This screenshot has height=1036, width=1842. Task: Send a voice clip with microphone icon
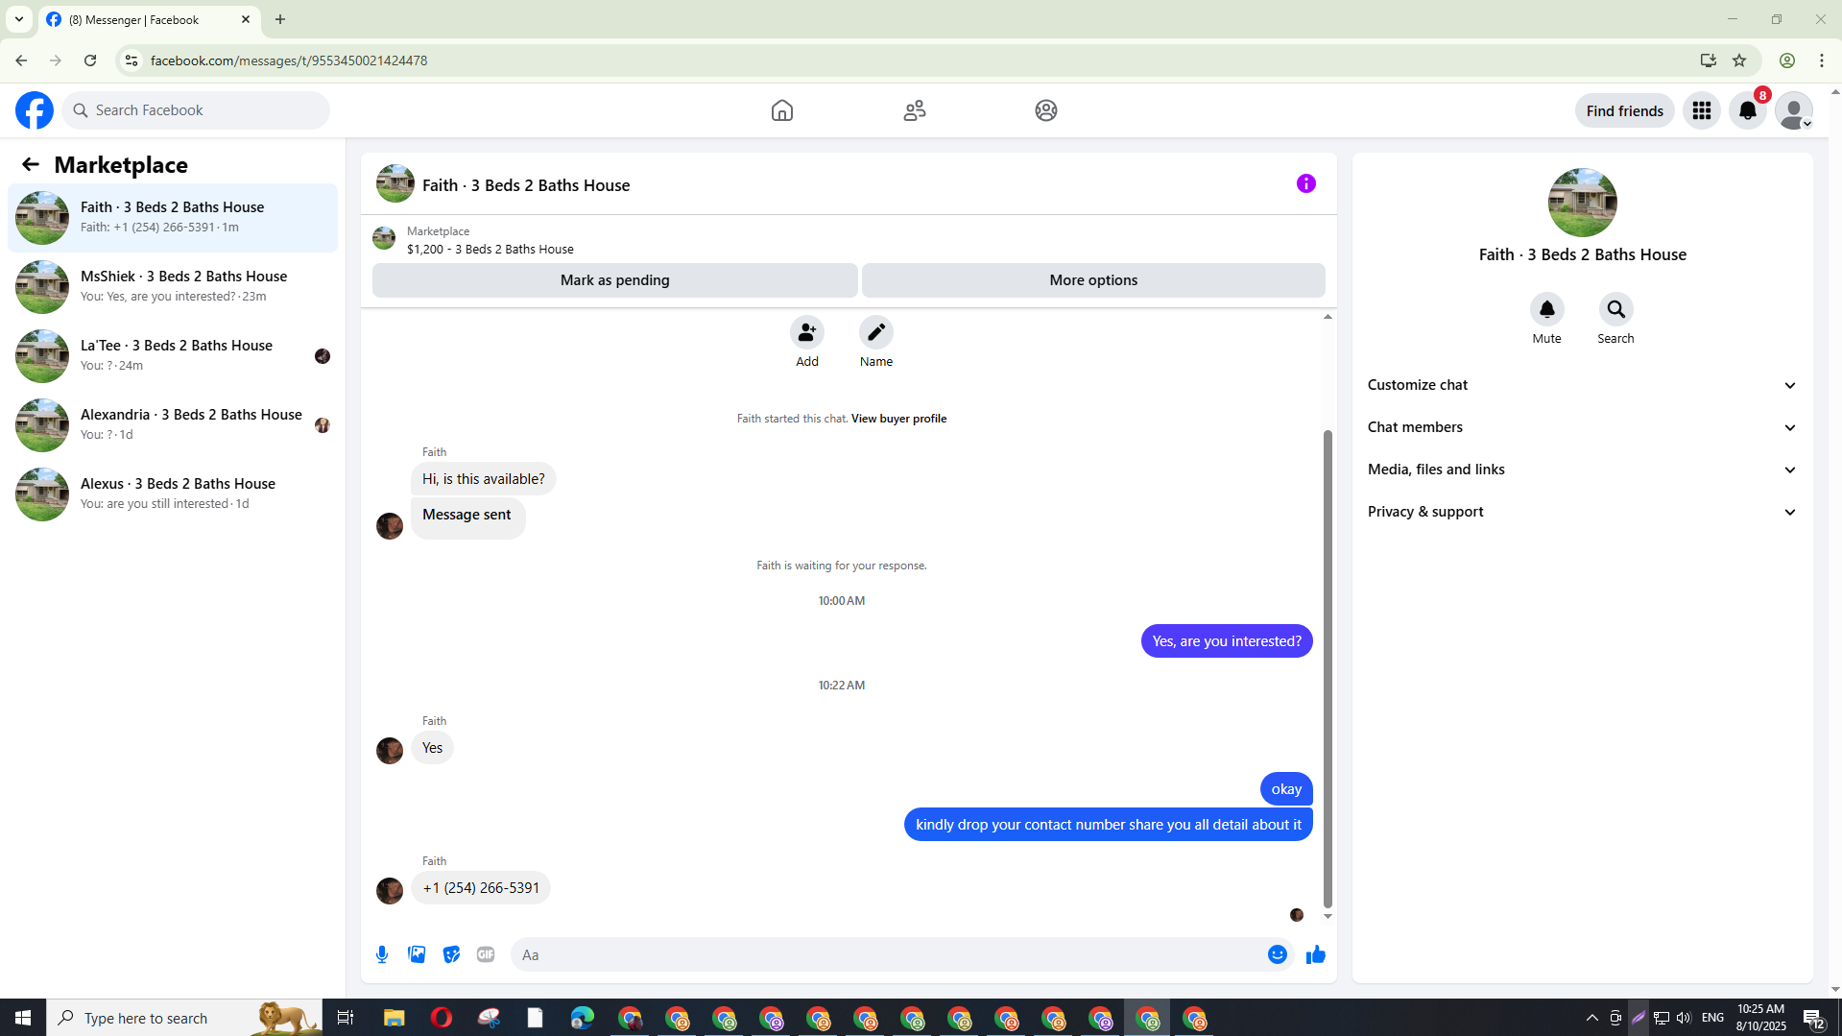coord(382,954)
